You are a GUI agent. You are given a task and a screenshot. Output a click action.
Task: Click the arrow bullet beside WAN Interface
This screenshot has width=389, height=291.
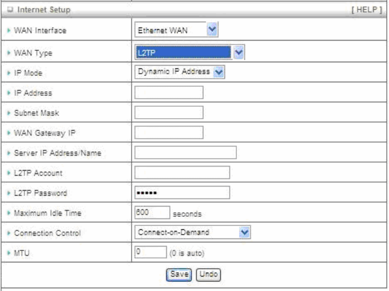coord(9,30)
